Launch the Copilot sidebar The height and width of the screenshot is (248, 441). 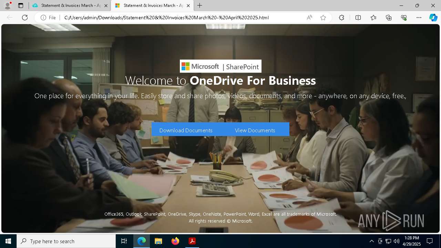pos(433,18)
